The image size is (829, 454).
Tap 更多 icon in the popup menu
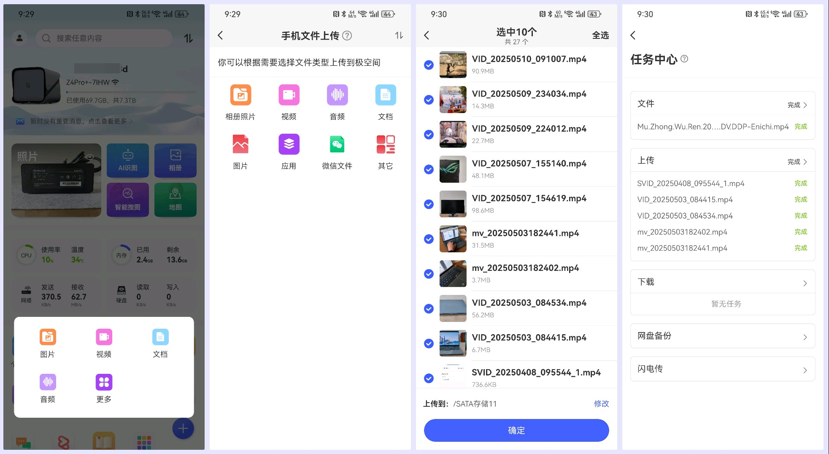(x=104, y=382)
